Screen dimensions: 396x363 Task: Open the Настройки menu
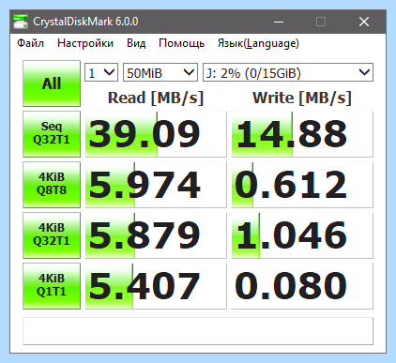[x=85, y=43]
